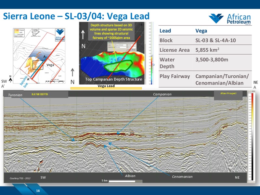
Task: Click the north arrow inside the depth structure map
Action: (x=83, y=35)
